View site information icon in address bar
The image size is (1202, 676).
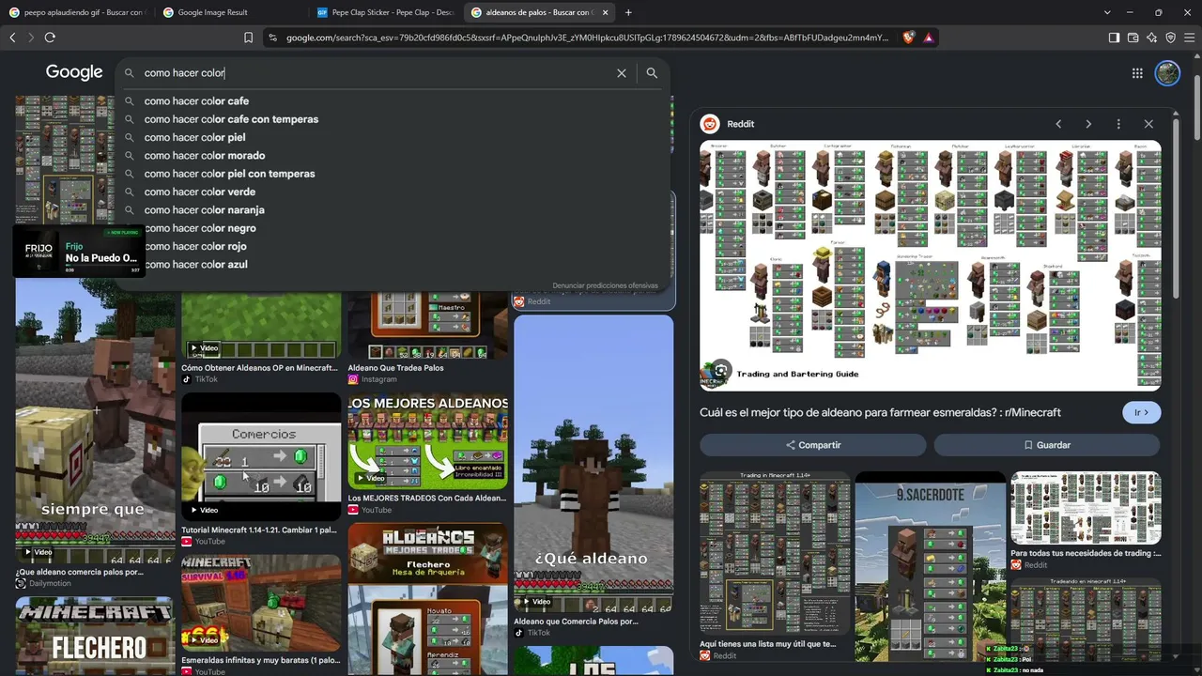pyautogui.click(x=272, y=38)
